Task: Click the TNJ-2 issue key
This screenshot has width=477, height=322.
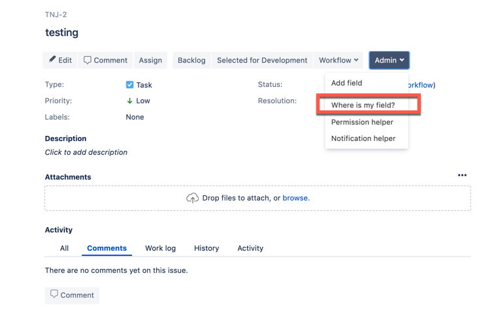Action: coord(56,14)
